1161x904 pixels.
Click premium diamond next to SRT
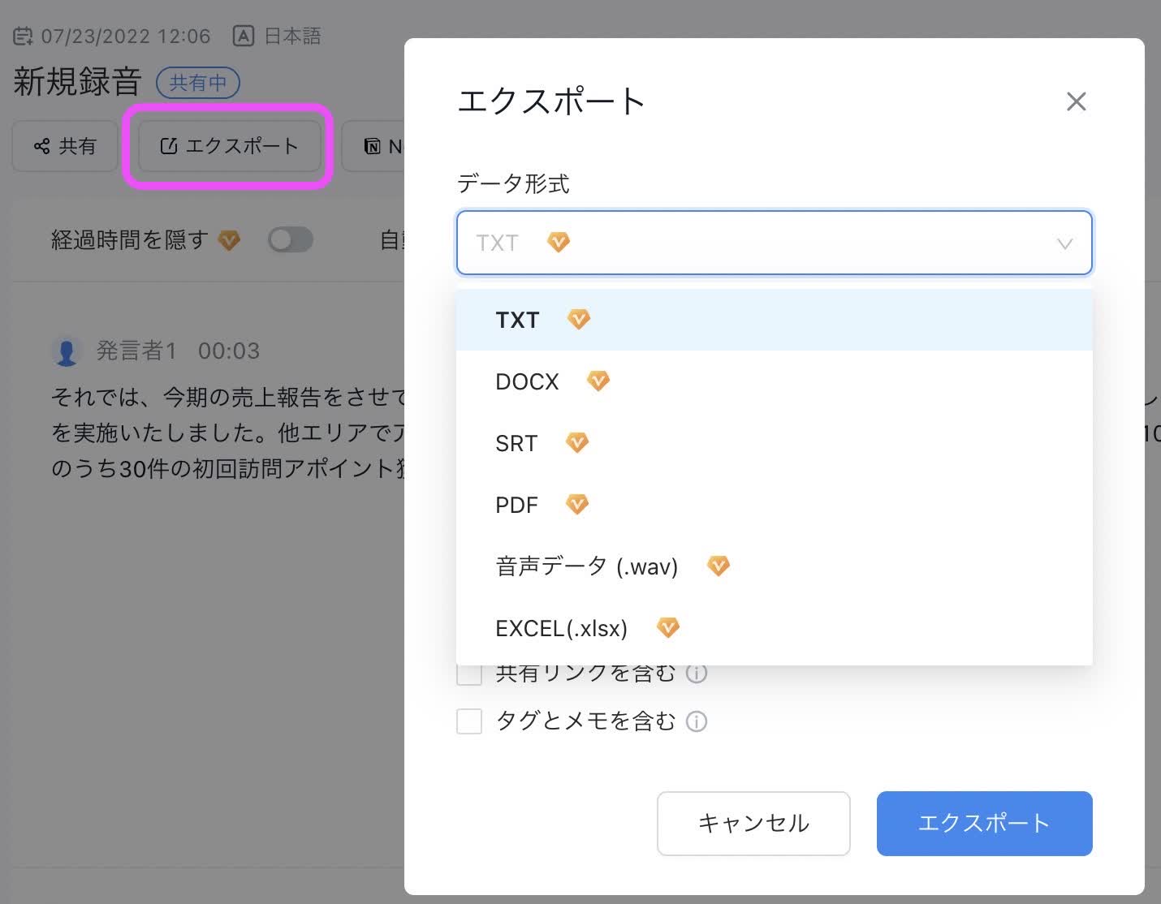(577, 442)
